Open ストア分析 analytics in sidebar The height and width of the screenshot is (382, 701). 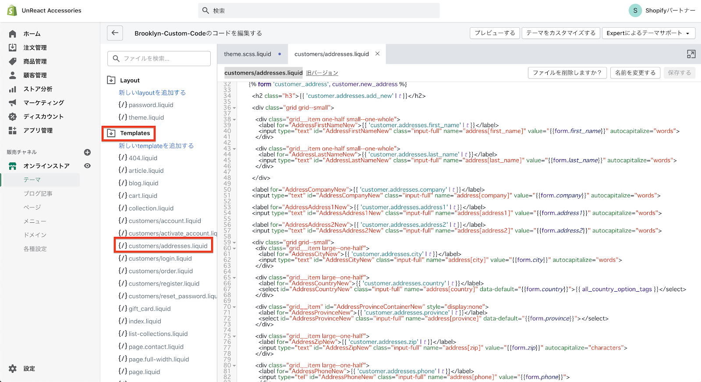(38, 89)
